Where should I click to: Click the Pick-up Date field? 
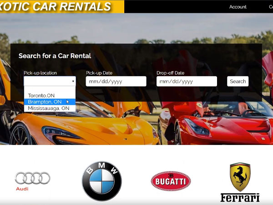tap(116, 81)
